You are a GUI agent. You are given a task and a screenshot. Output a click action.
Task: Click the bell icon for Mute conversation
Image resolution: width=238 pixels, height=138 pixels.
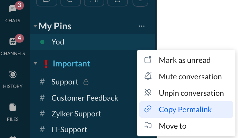click(148, 76)
